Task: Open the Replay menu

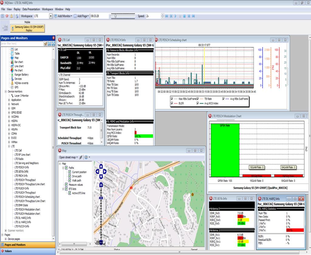Action: pyautogui.click(x=17, y=9)
